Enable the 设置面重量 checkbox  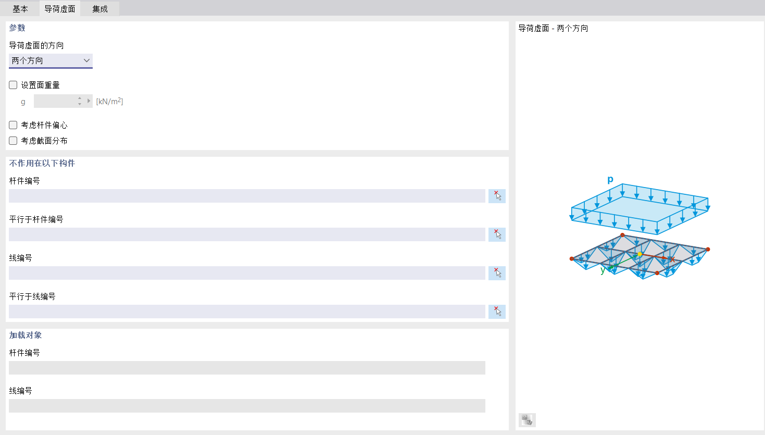(x=14, y=85)
